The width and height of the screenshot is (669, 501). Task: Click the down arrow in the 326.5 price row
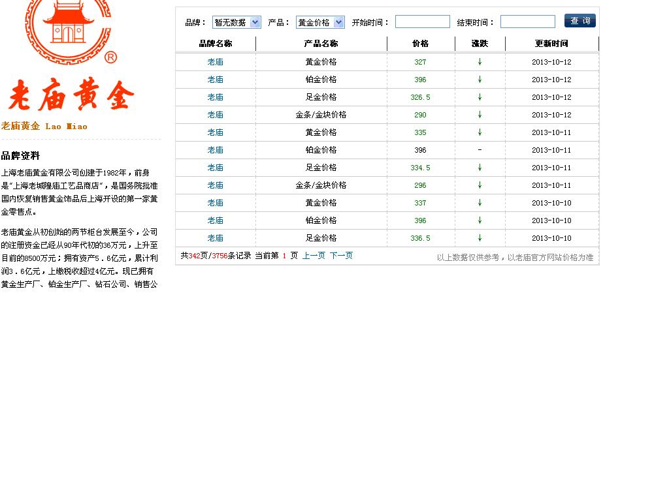pos(480,97)
